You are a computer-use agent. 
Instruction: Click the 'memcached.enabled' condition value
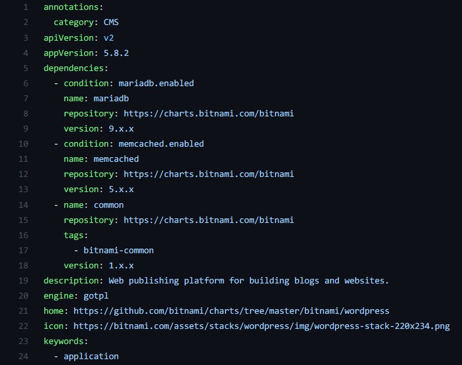(161, 144)
